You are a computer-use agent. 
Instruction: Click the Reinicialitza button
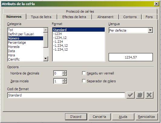pyautogui.click(x=146, y=117)
